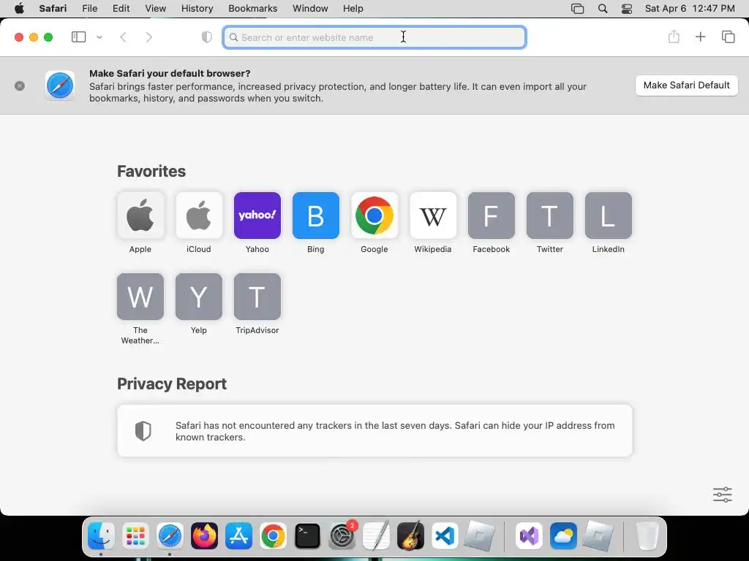The height and width of the screenshot is (561, 749).
Task: Open the Privacy Report card
Action: point(374,431)
